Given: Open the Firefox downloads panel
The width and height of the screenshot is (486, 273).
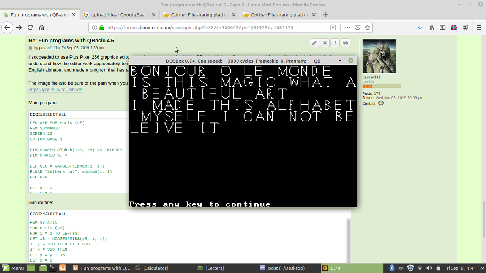Looking at the screenshot, I should pos(420,27).
